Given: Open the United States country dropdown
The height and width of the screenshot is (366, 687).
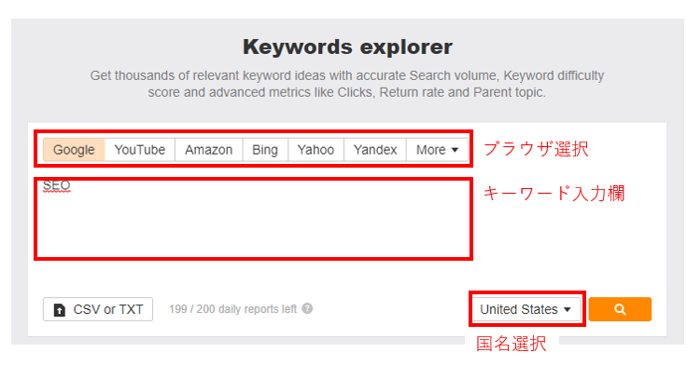Looking at the screenshot, I should [x=526, y=309].
